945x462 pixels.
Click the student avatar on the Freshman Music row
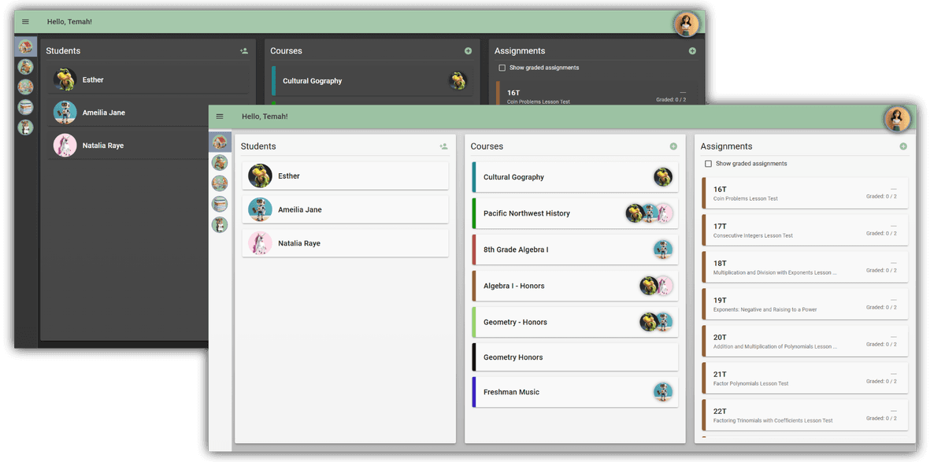tap(662, 391)
